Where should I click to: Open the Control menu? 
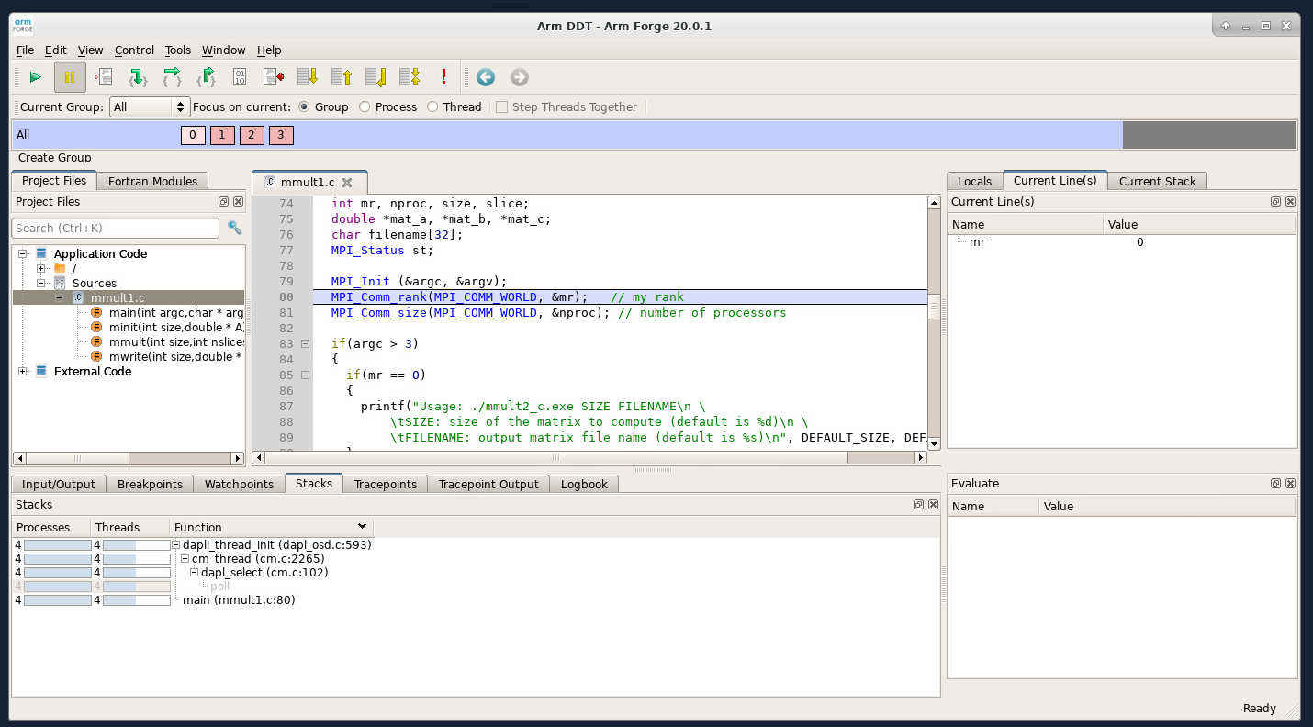(134, 50)
